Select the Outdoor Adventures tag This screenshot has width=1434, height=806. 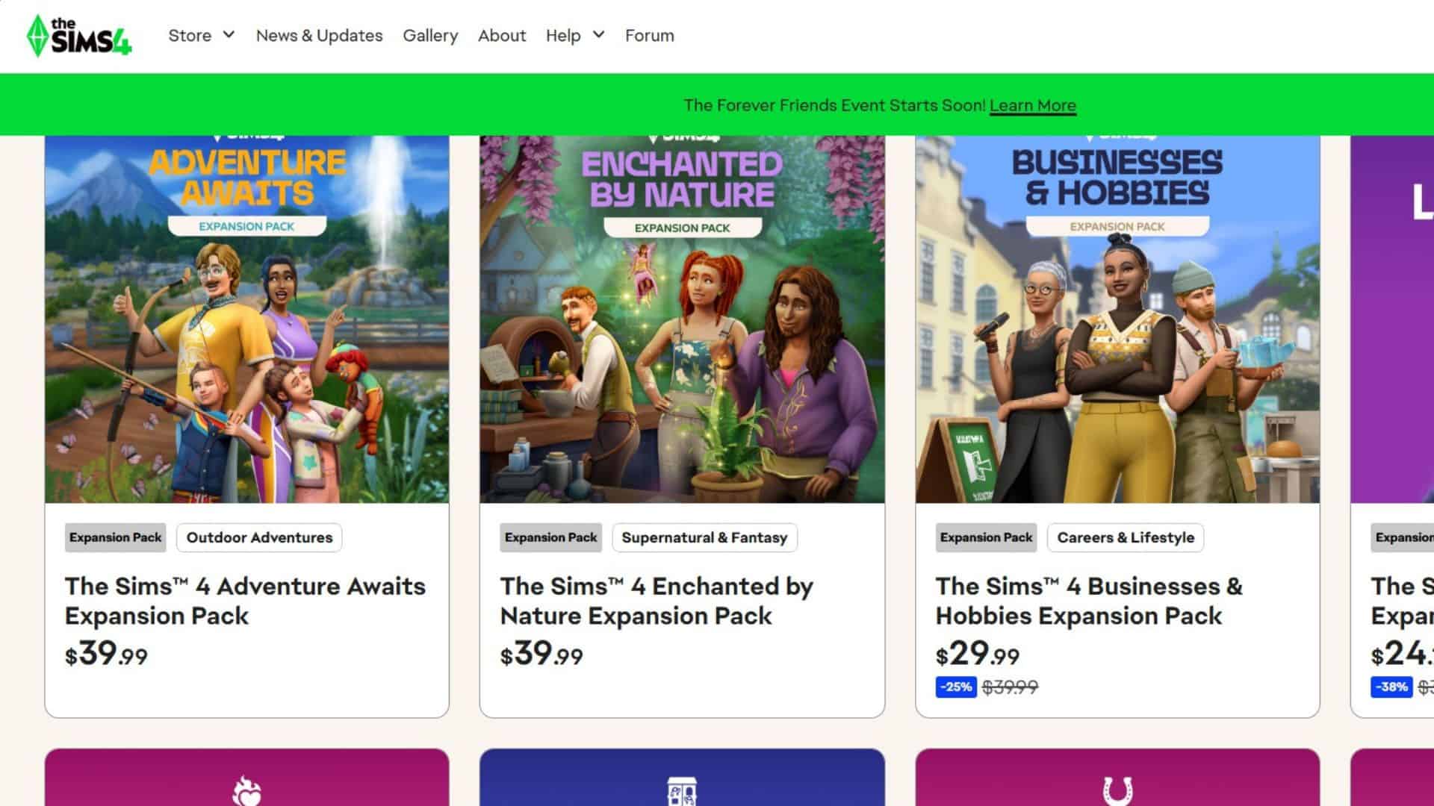pyautogui.click(x=259, y=537)
